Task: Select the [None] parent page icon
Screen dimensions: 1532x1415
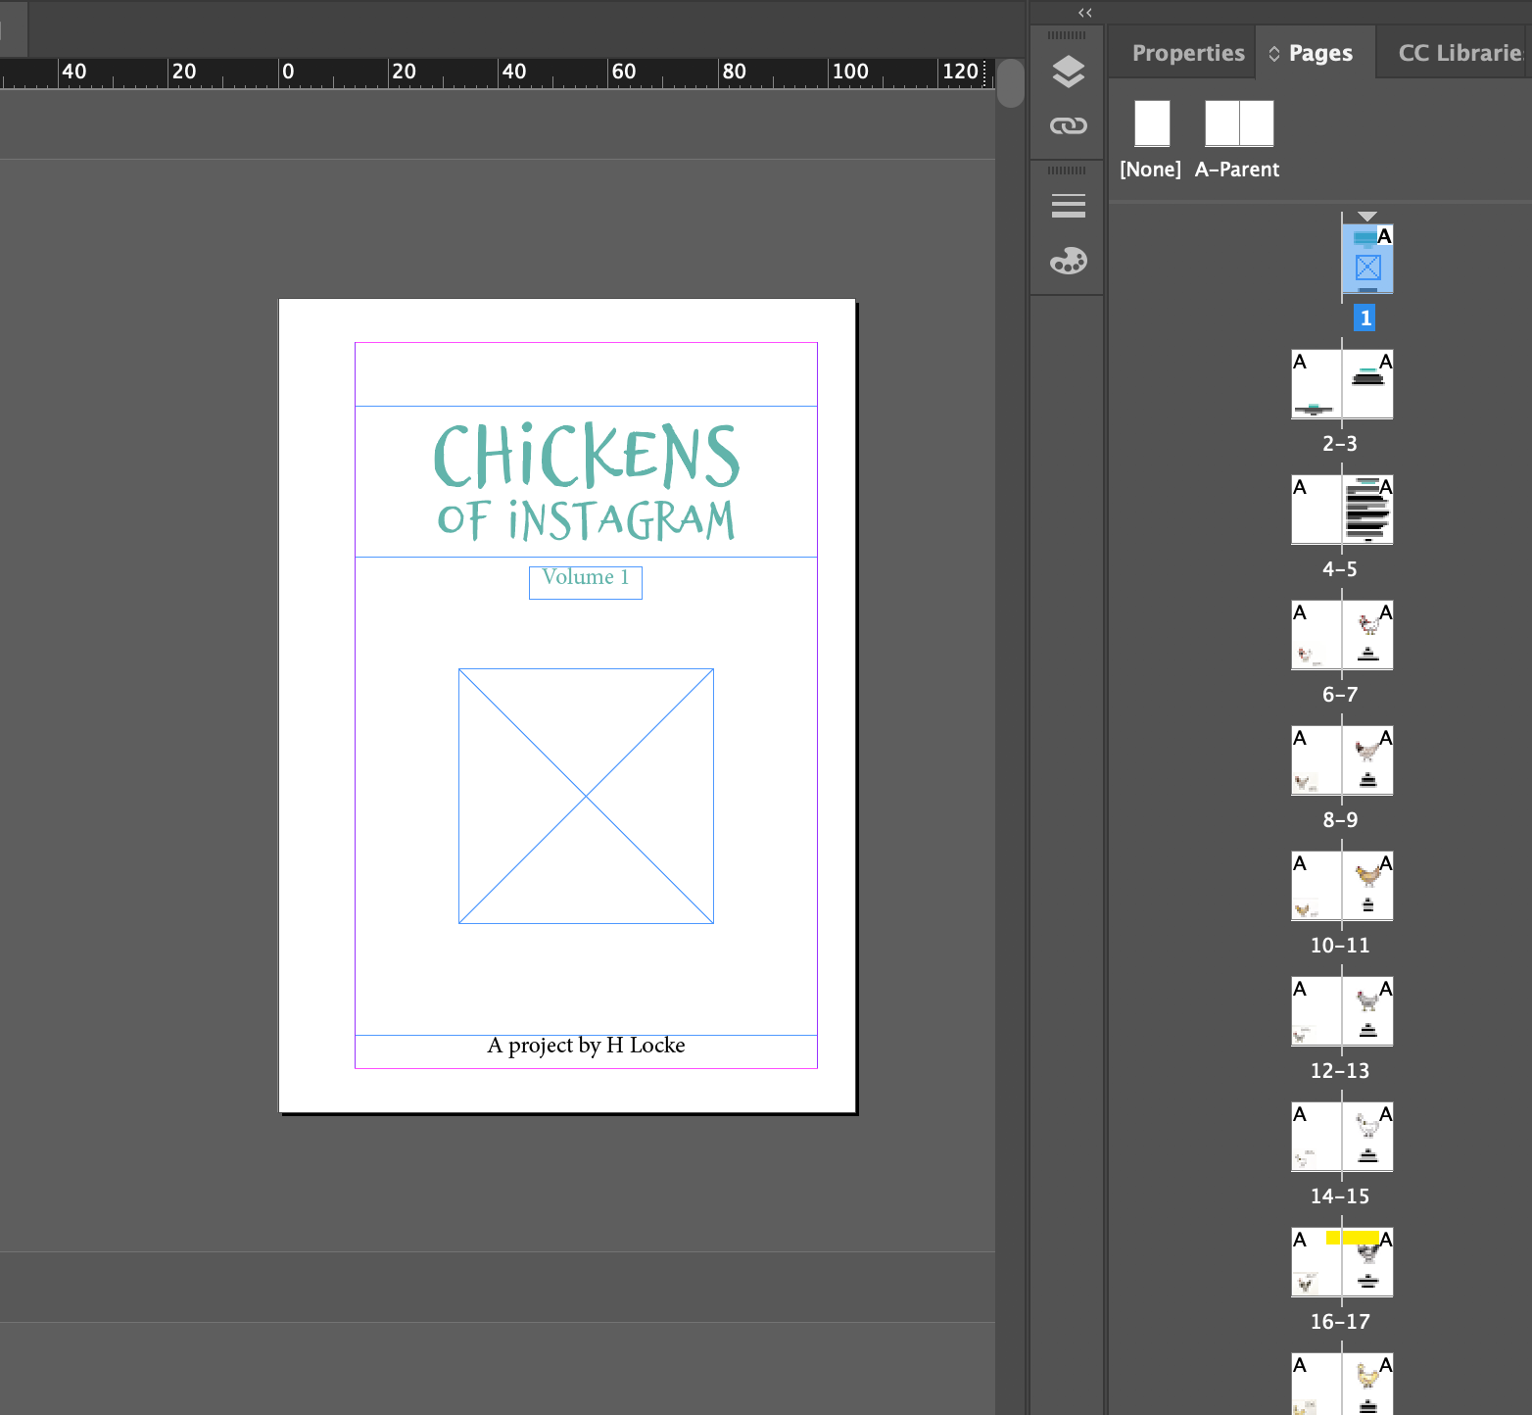Action: point(1152,123)
